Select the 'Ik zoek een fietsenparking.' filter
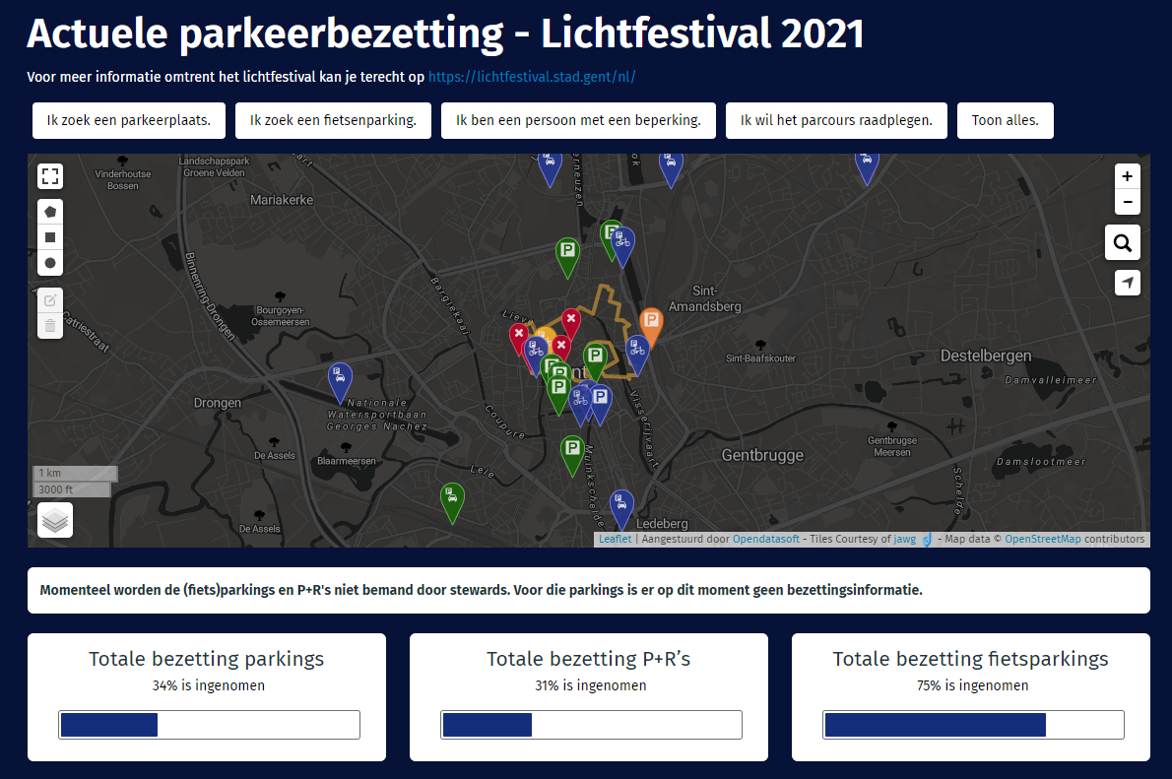1172x779 pixels. 333,120
